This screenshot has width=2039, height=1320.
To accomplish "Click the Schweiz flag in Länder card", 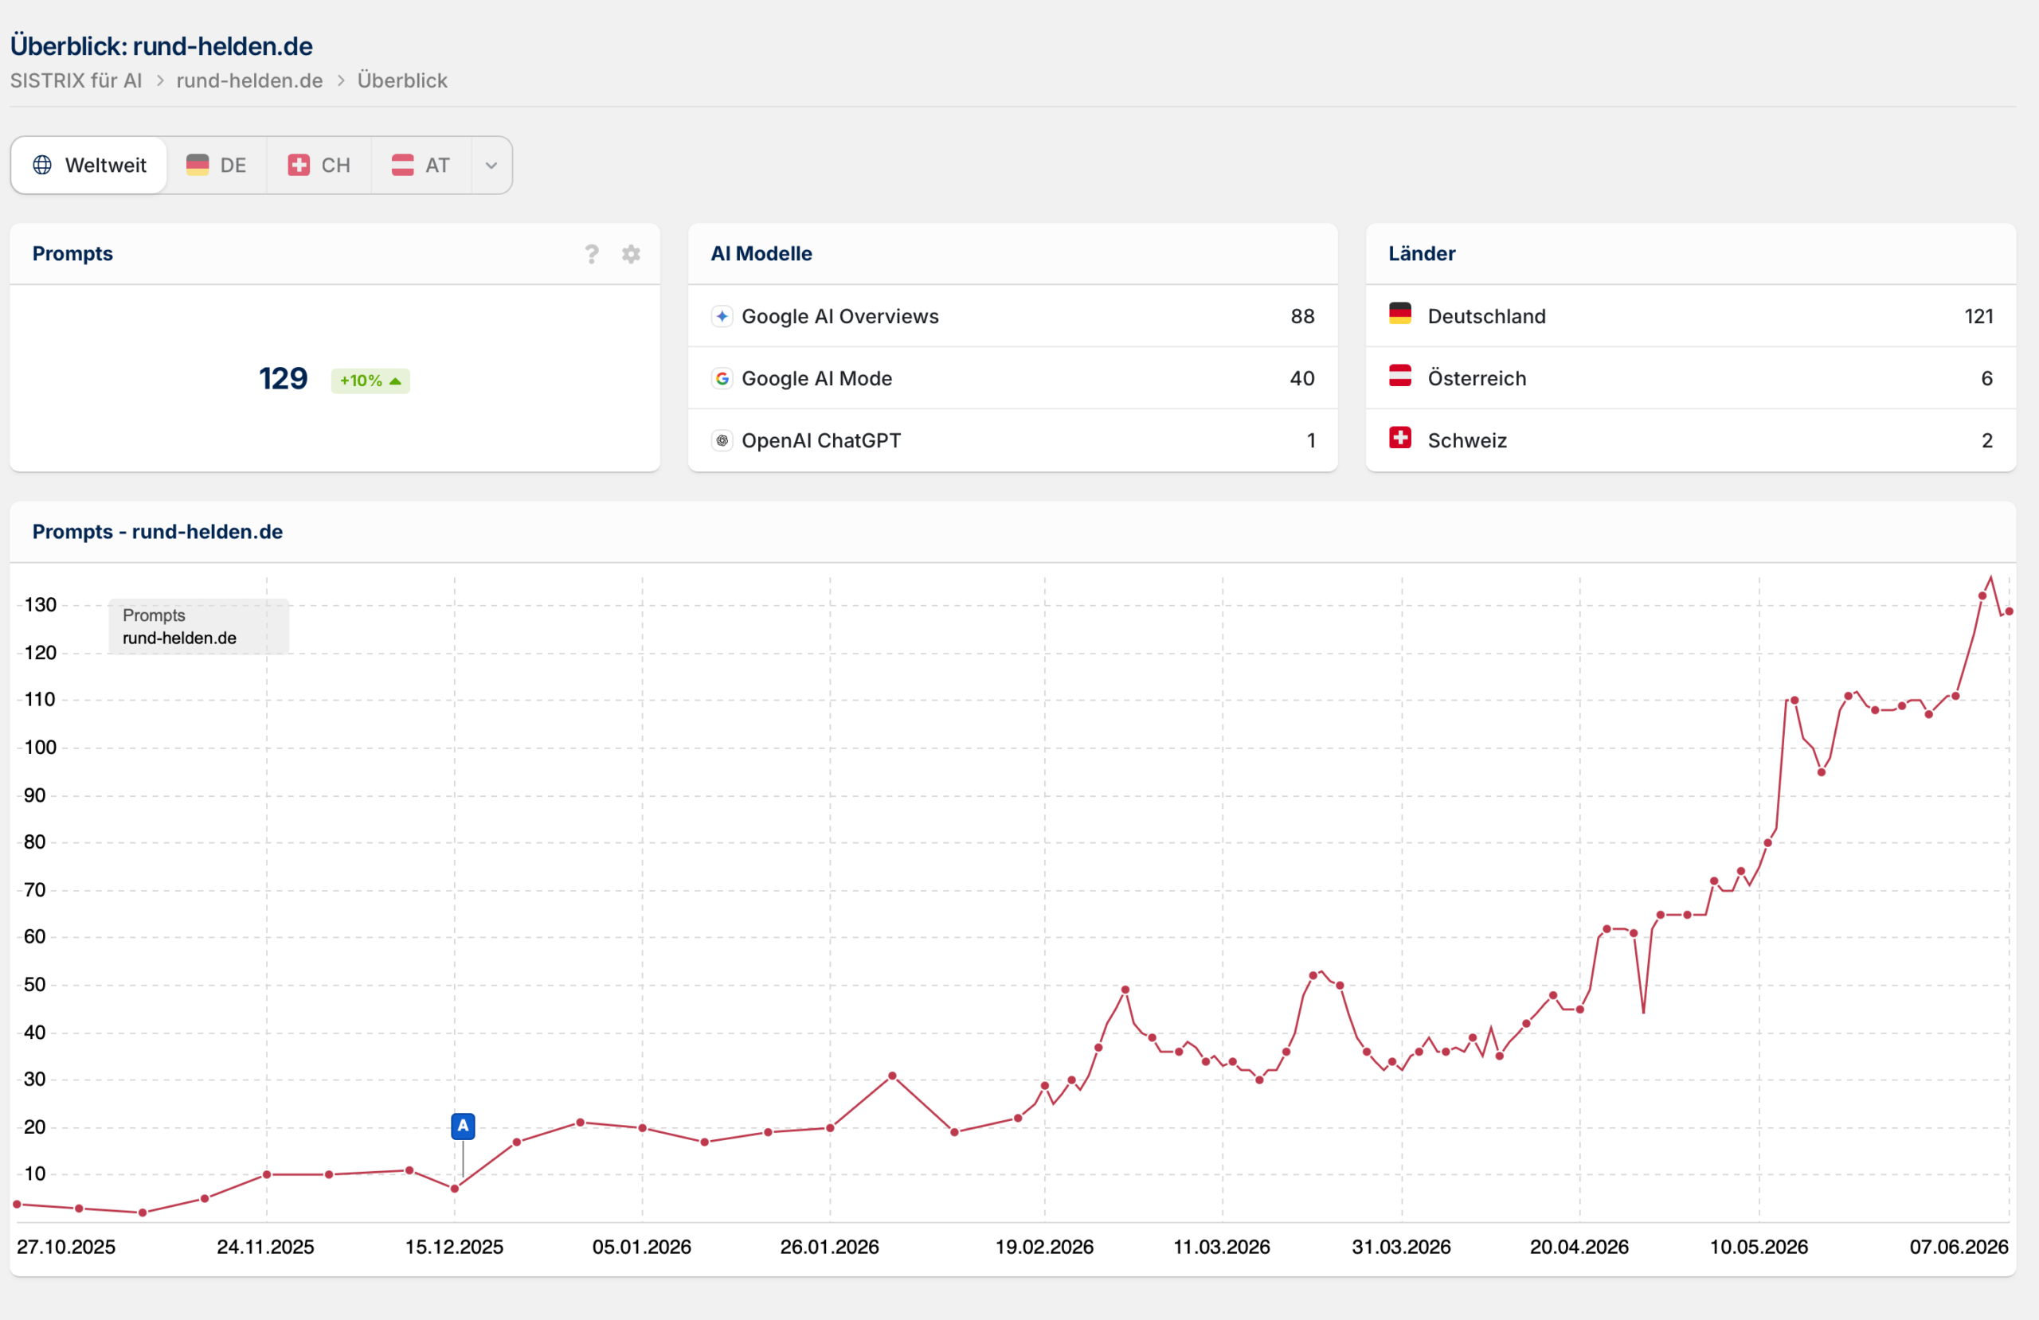I will coord(1399,438).
